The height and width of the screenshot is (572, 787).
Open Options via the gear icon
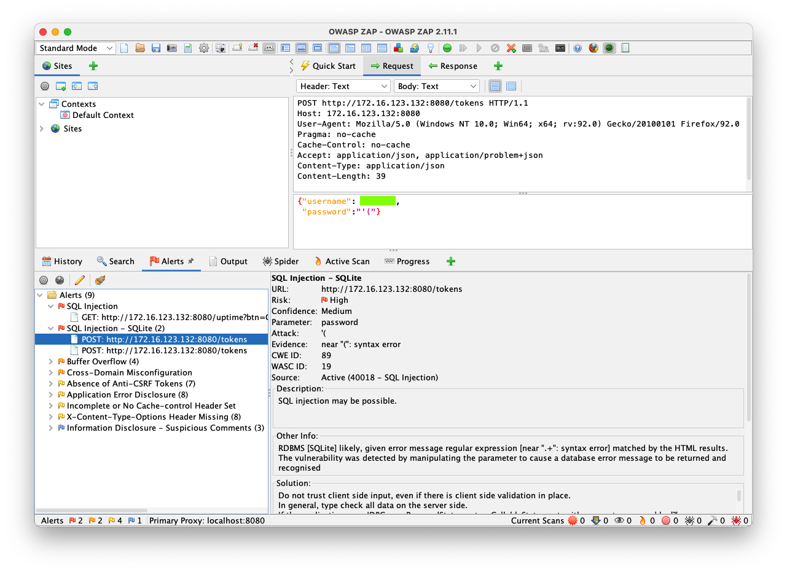coord(204,48)
